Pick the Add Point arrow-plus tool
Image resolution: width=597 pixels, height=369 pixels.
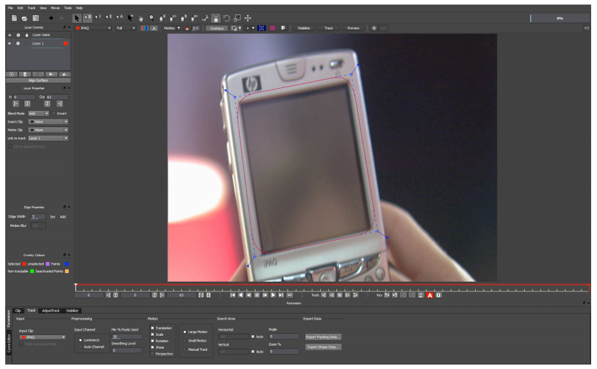pos(130,18)
